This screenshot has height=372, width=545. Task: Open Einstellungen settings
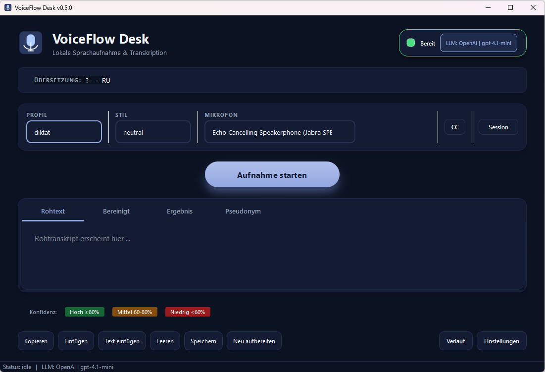coord(501,341)
